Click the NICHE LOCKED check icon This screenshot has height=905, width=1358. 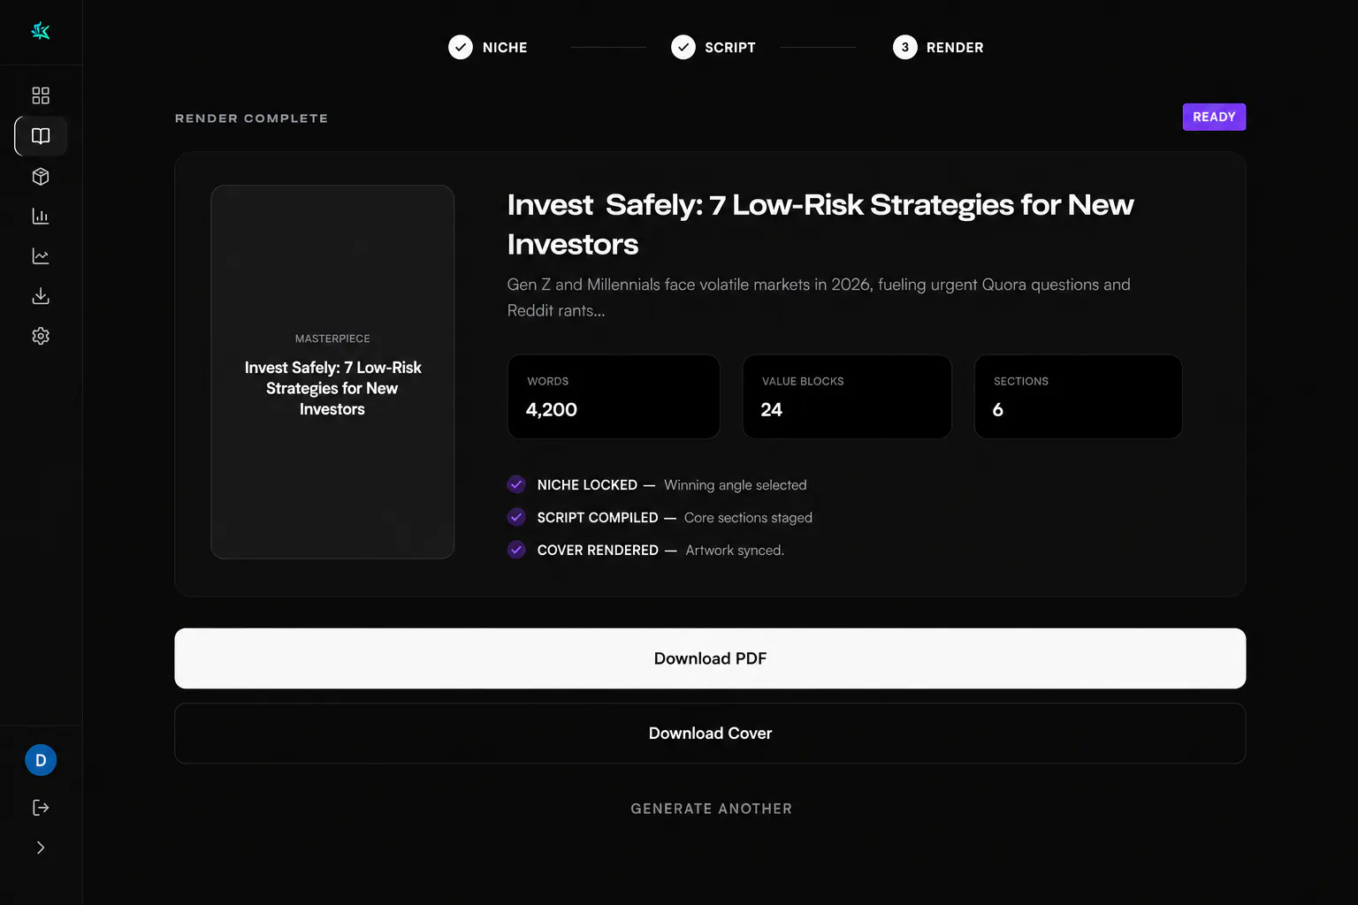[516, 484]
